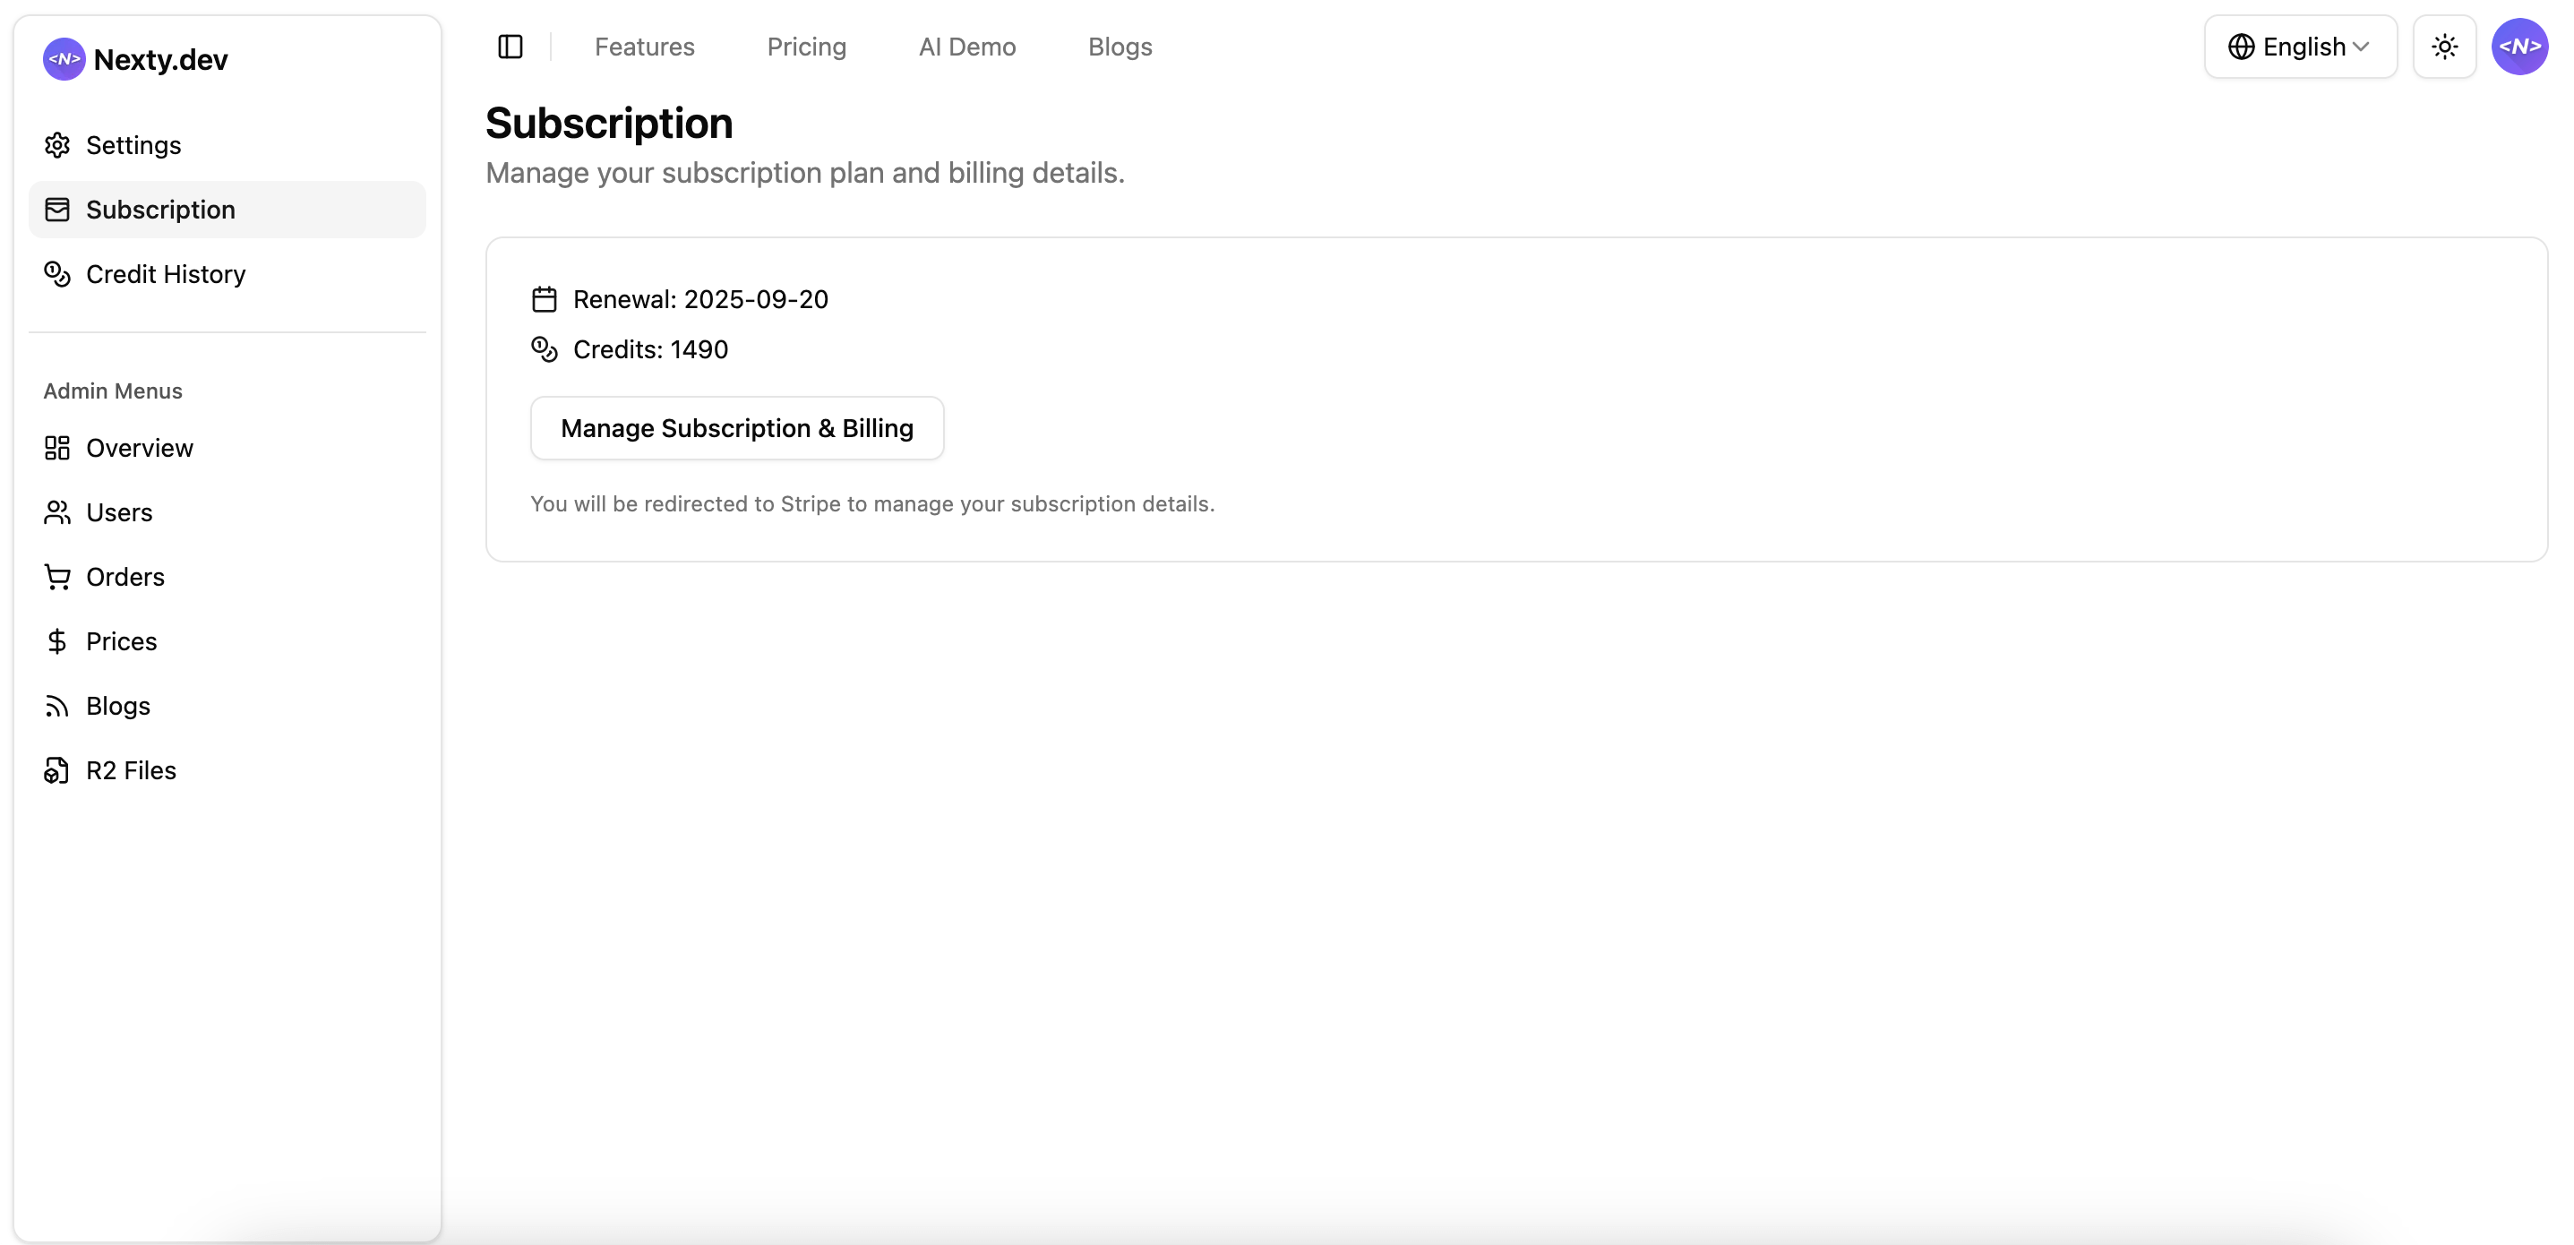Image resolution: width=2574 pixels, height=1245 pixels.
Task: Open the Admin Menus section
Action: tap(113, 391)
